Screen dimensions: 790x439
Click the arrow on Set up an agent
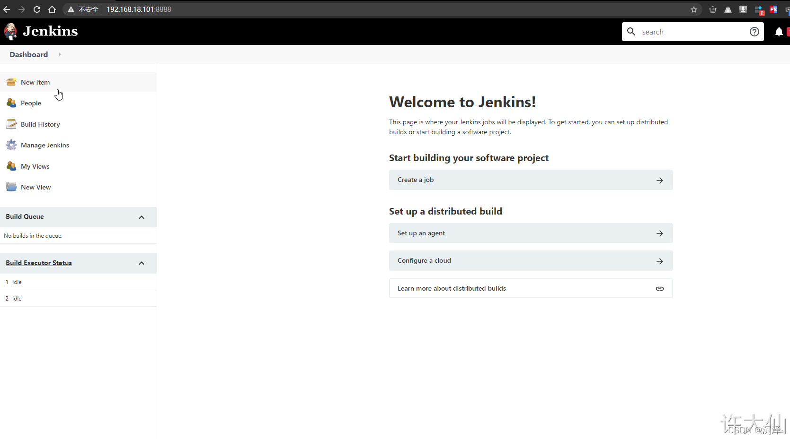(x=659, y=233)
